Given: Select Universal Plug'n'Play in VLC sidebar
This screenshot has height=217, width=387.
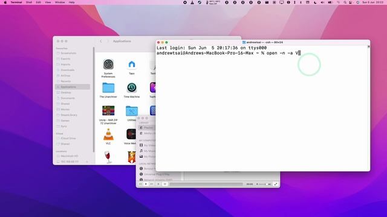Looking at the screenshot, I should [x=155, y=174].
